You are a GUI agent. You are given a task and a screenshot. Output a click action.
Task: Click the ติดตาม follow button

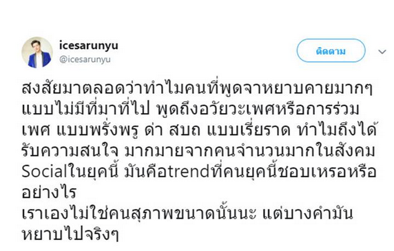331,50
